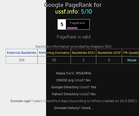Screen dimensions: 139x116
Task: Click the Majestic SEO backlinks information caption
Action: tap(74, 47)
